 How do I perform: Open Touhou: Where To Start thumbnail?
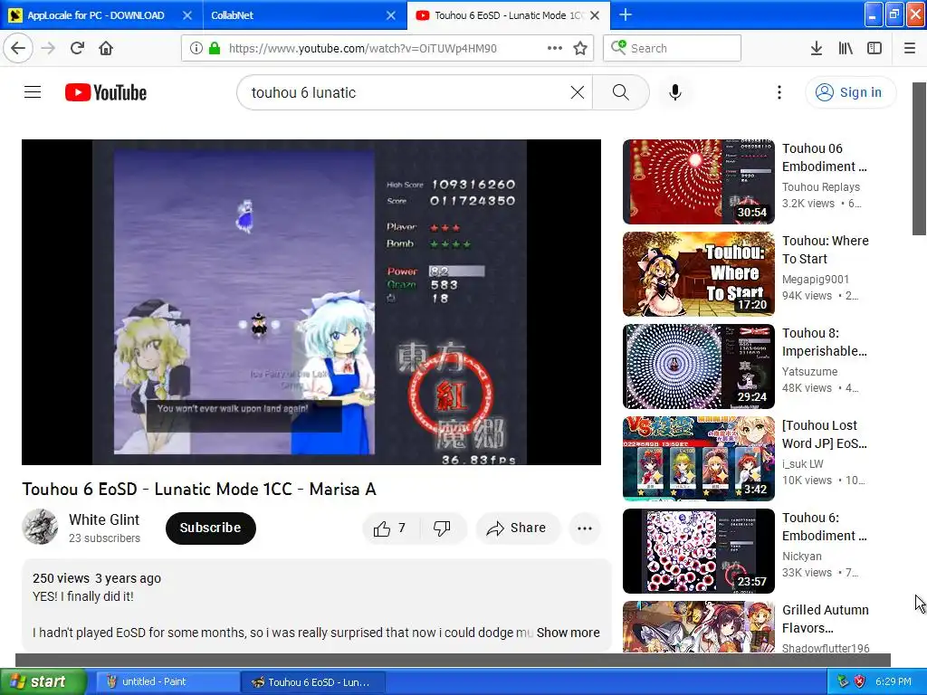click(x=699, y=274)
